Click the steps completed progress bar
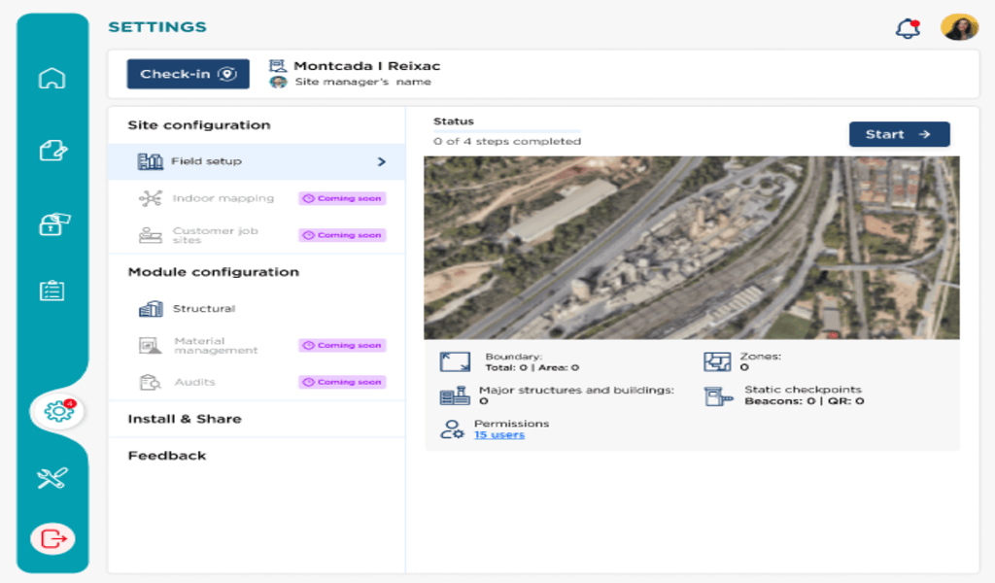 (x=506, y=131)
